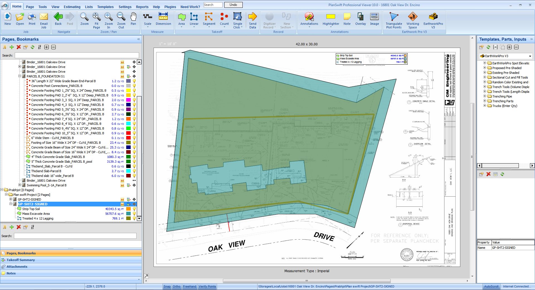Click red X delete icon in Pages toolbar
Viewport: 535px width, 290px height.
point(19,47)
